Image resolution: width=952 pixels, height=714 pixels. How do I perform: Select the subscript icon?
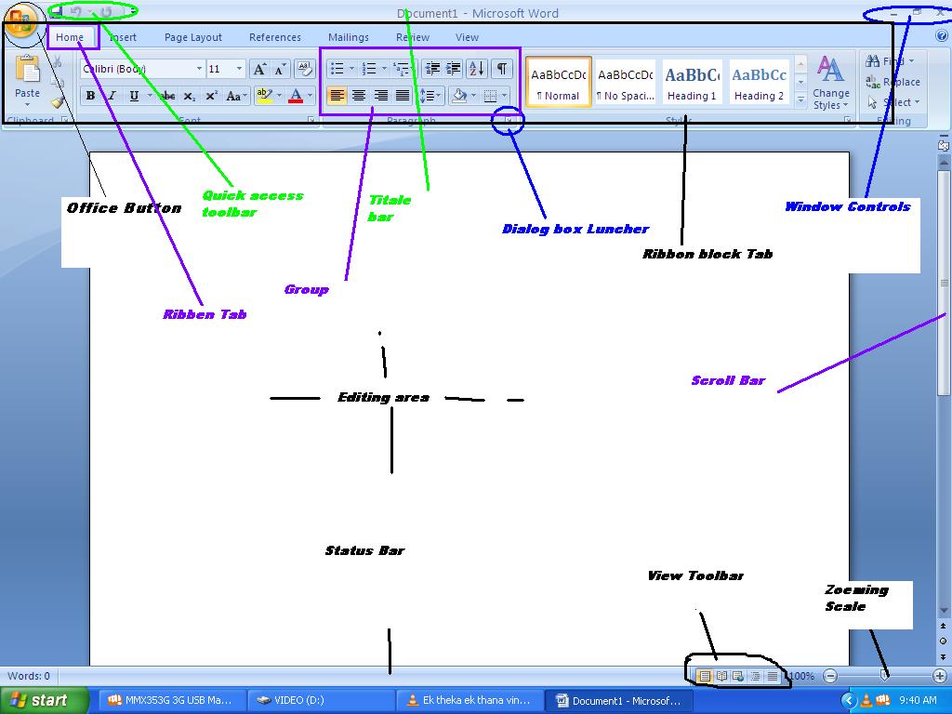click(x=189, y=96)
